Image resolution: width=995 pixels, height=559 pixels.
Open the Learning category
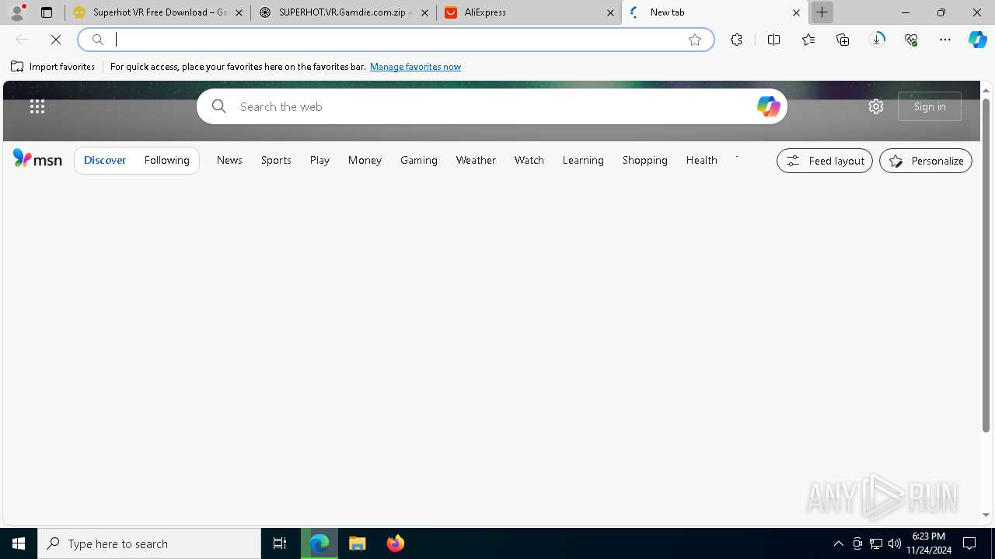583,160
